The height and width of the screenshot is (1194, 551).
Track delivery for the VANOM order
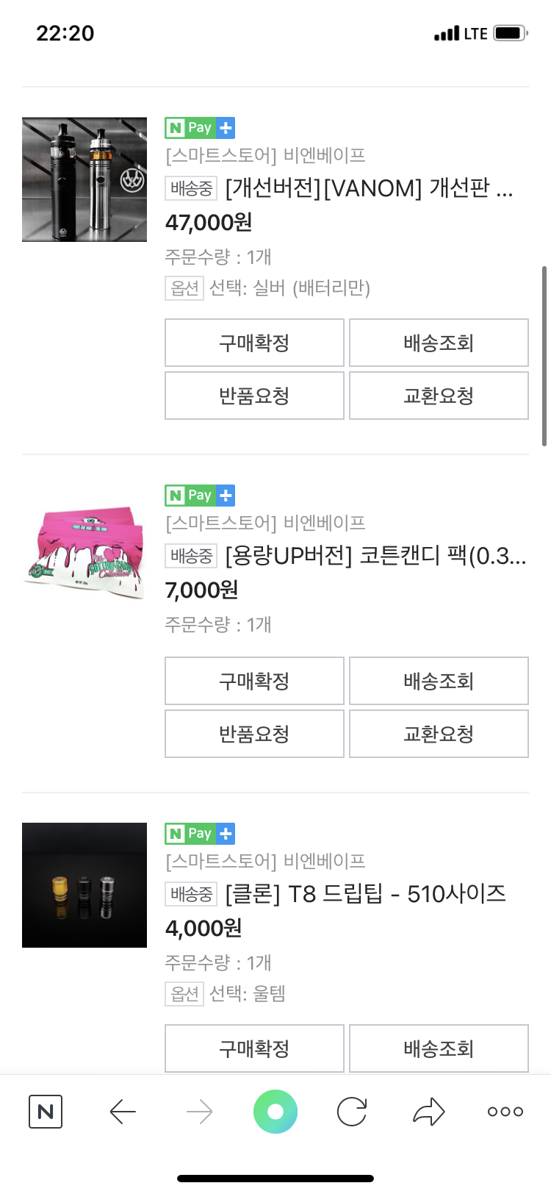point(439,343)
